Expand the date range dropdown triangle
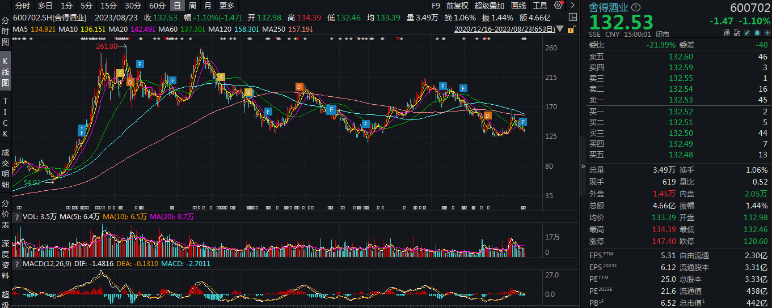The width and height of the screenshot is (772, 308). point(561,29)
